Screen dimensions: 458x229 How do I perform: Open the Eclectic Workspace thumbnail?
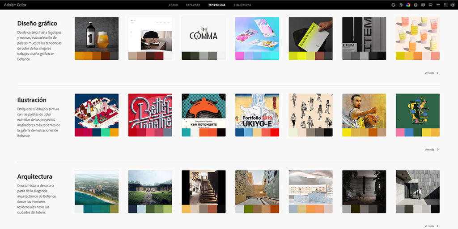click(310, 34)
